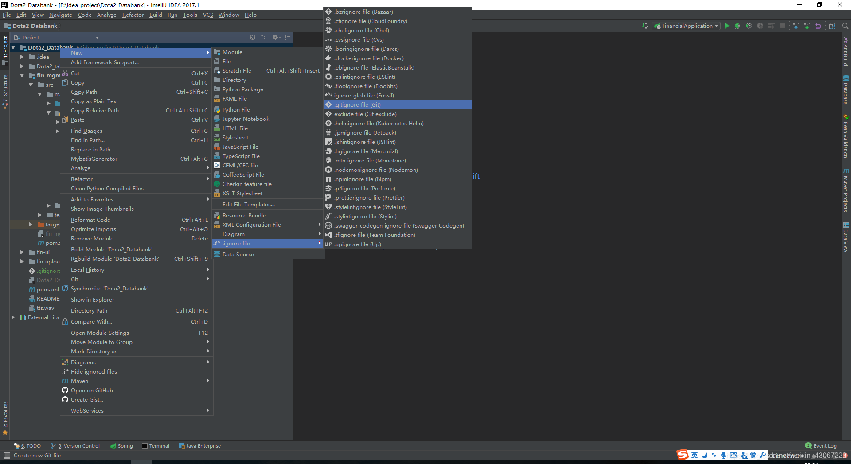Viewport: 851px width, 464px height.
Task: Create new Data Source
Action: point(268,255)
